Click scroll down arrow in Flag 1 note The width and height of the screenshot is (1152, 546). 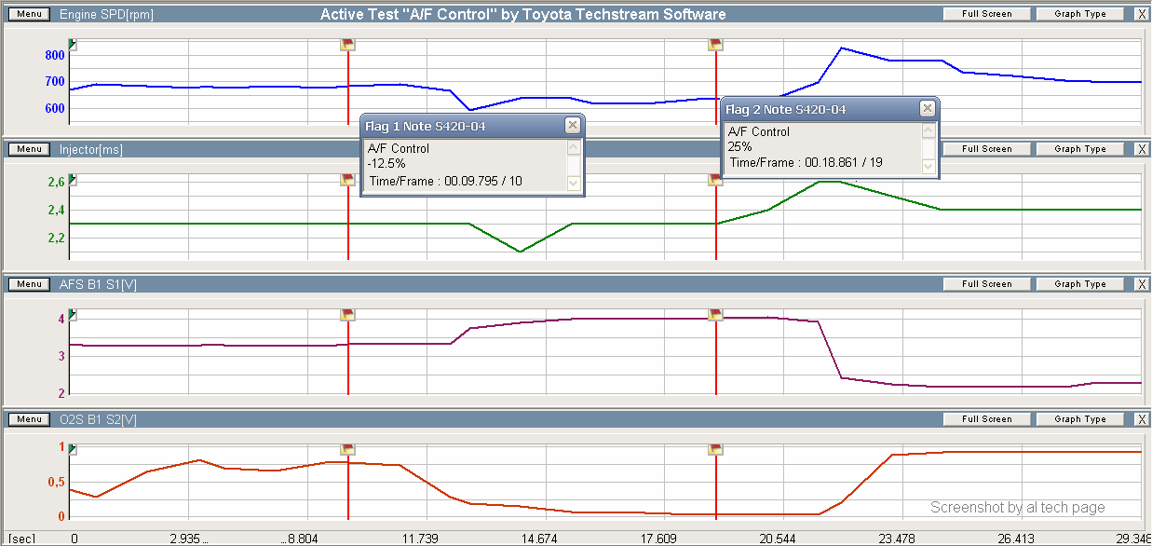pyautogui.click(x=573, y=184)
